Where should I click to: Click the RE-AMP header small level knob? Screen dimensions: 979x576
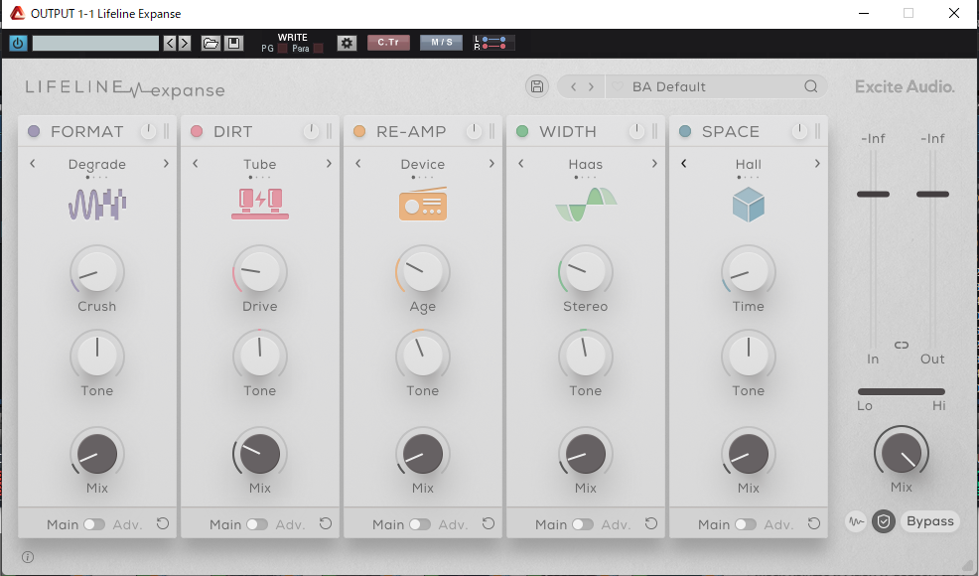(x=474, y=131)
